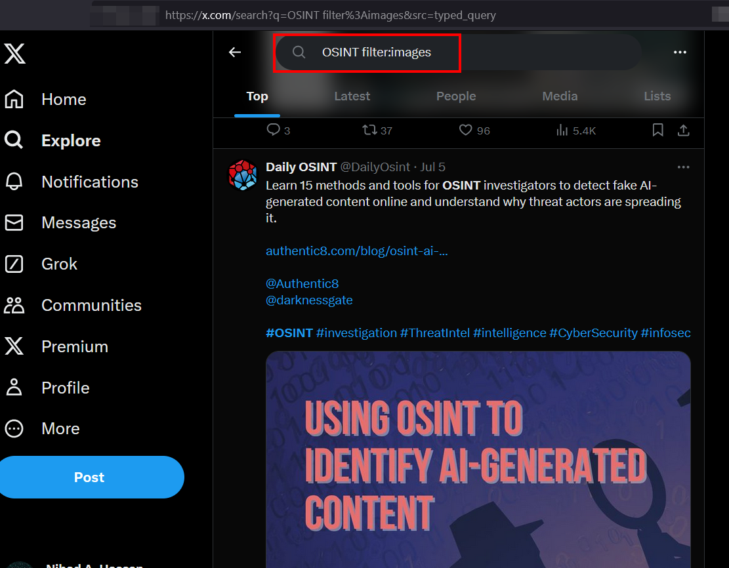Go back using the left arrow
729x568 pixels.
tap(235, 52)
